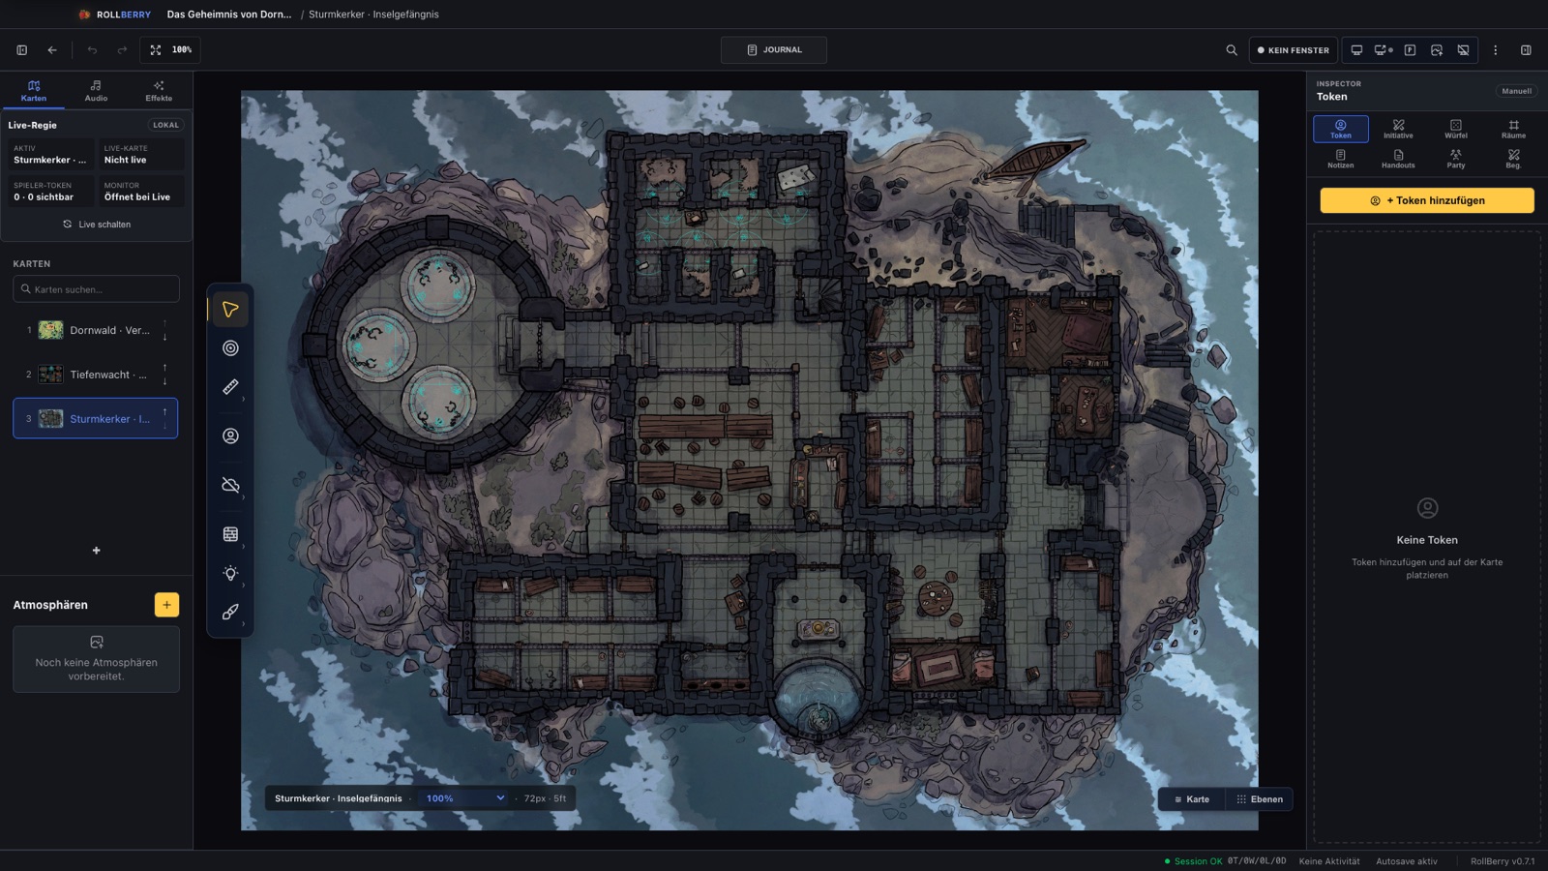Open the Beg. inspector tab
Screen dimensions: 1548x871
[1513, 159]
